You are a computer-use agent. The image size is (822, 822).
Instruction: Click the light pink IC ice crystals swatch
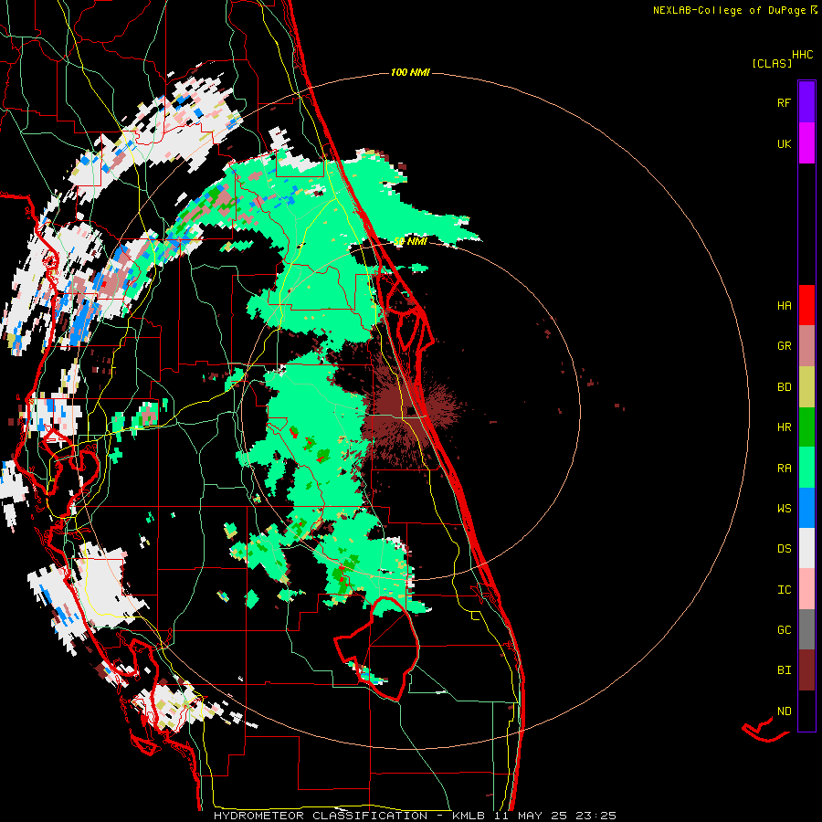click(x=806, y=589)
